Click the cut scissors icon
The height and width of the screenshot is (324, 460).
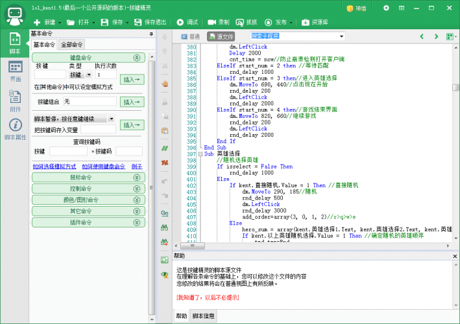[165, 102]
